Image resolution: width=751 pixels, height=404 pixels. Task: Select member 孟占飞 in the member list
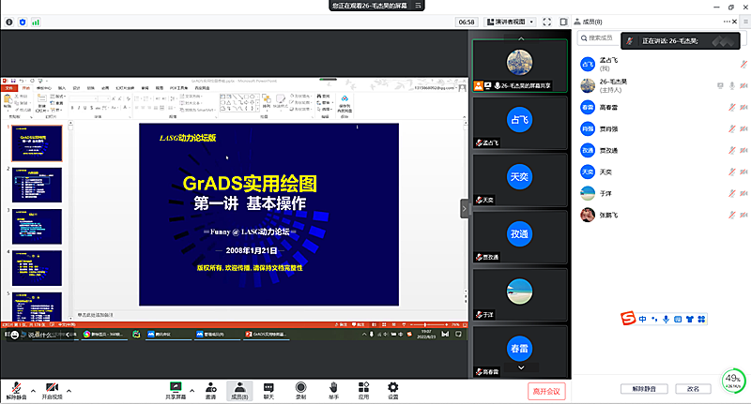(663, 64)
